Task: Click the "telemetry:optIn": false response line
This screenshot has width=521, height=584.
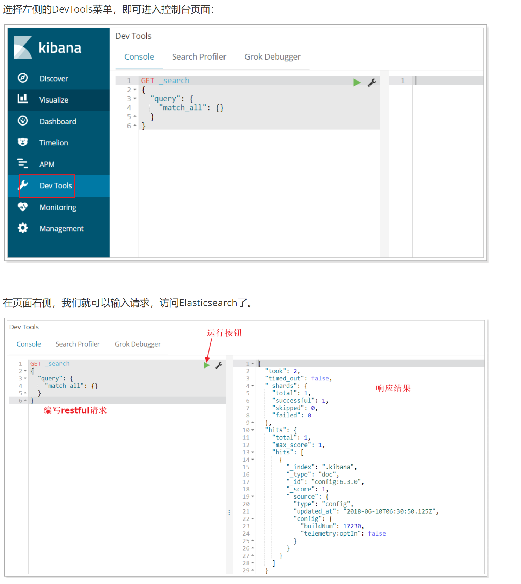Action: pos(343,533)
